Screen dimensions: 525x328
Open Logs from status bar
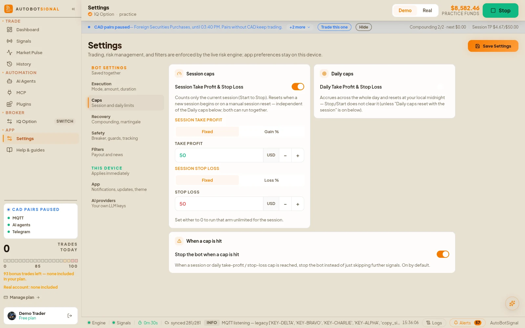click(x=434, y=323)
